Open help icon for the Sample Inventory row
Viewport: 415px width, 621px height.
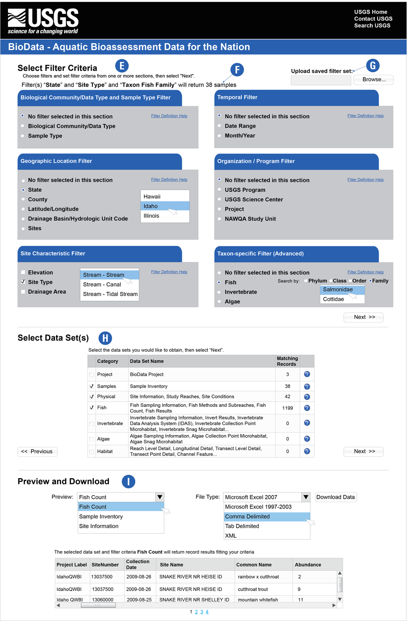coord(307,386)
